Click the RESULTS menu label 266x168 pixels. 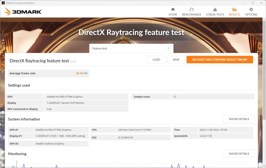pyautogui.click(x=235, y=15)
